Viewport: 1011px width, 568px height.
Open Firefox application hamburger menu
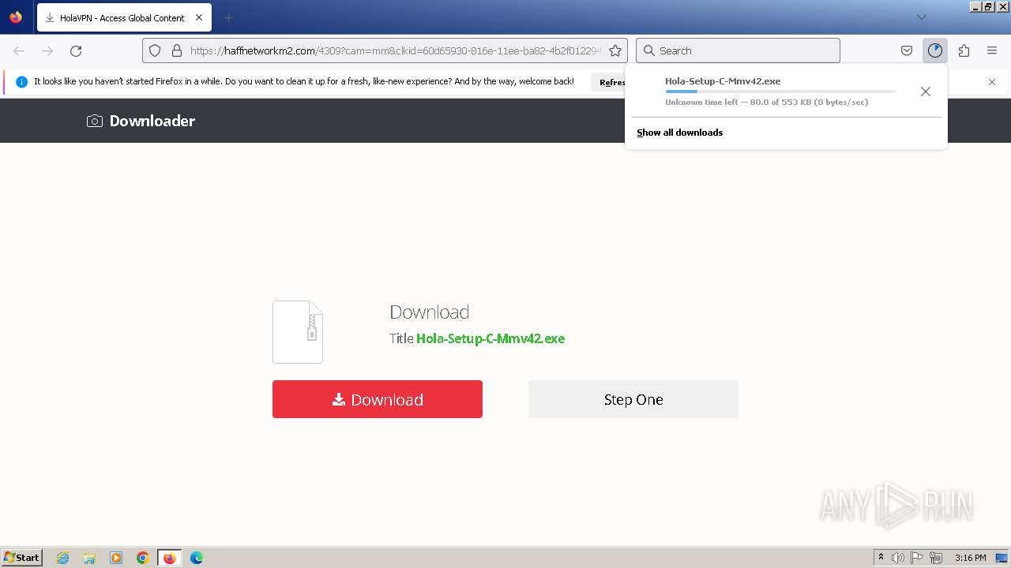(x=992, y=50)
